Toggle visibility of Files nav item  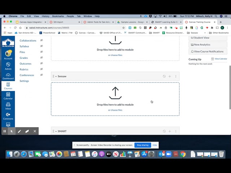42,52
